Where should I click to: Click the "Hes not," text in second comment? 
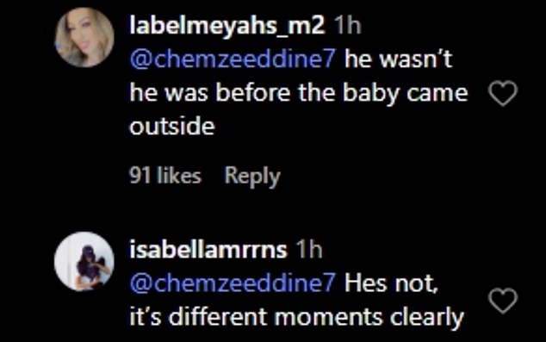pos(391,283)
